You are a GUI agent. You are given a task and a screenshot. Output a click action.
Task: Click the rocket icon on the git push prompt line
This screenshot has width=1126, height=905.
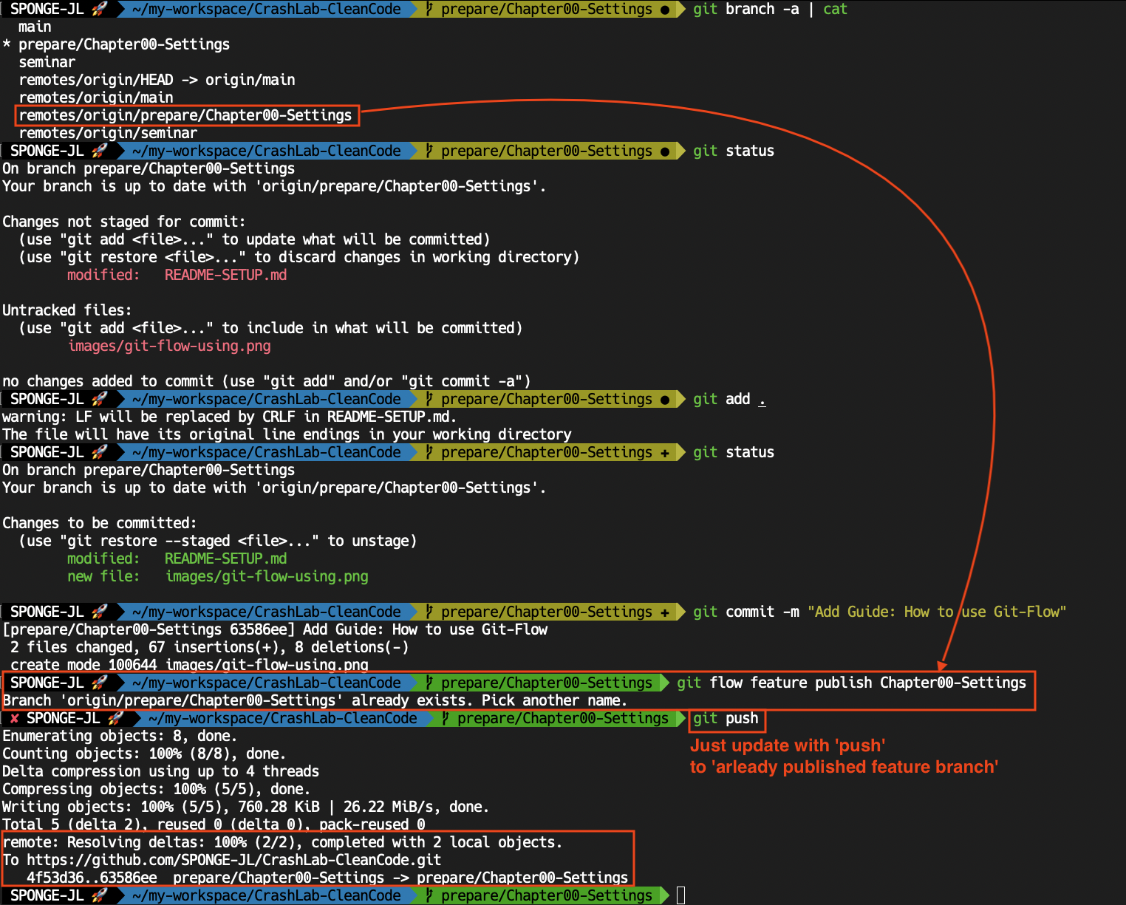click(112, 717)
